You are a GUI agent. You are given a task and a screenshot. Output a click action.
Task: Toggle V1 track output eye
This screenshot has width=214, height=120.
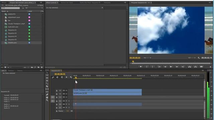(66, 97)
